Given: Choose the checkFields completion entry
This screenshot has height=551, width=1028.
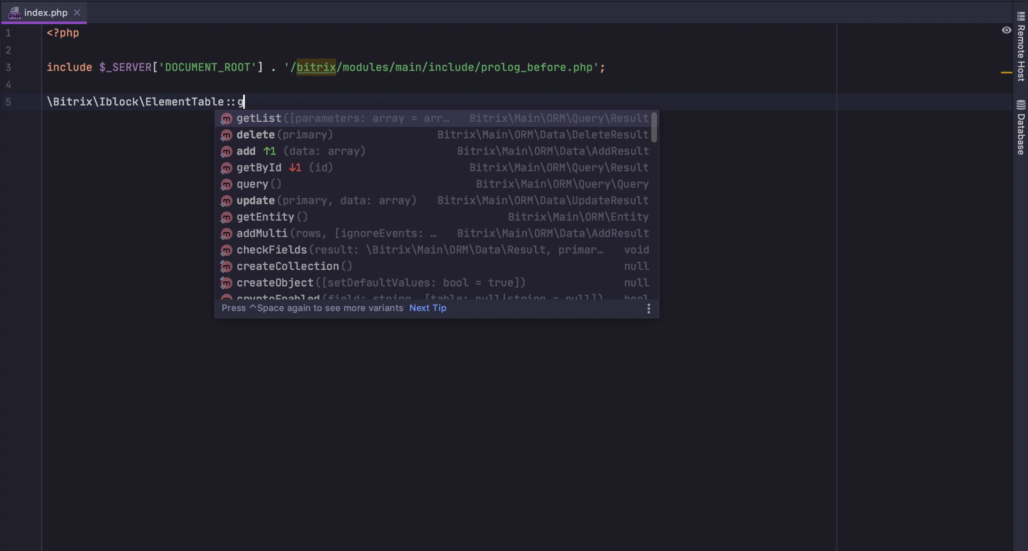Looking at the screenshot, I should (x=272, y=250).
